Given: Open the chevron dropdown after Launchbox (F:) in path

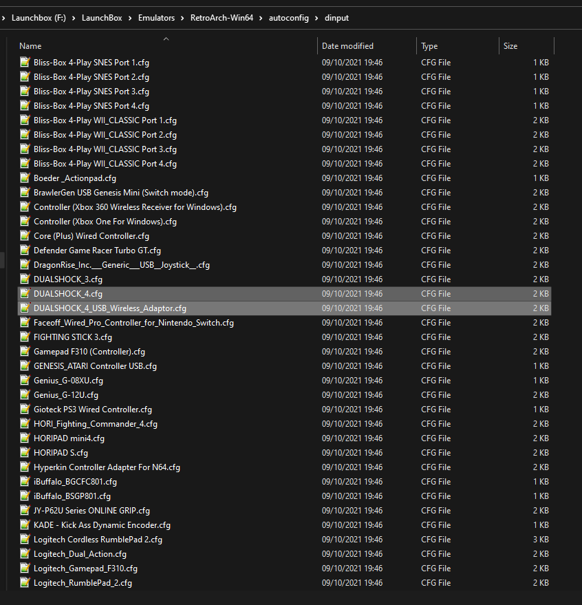Looking at the screenshot, I should (x=74, y=18).
